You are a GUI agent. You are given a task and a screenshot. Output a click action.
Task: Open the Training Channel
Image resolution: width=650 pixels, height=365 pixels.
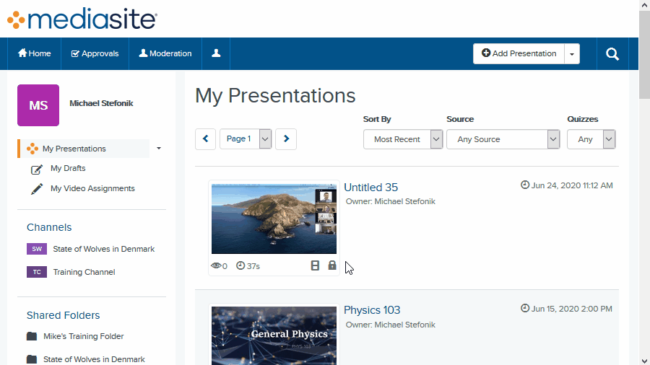point(84,272)
